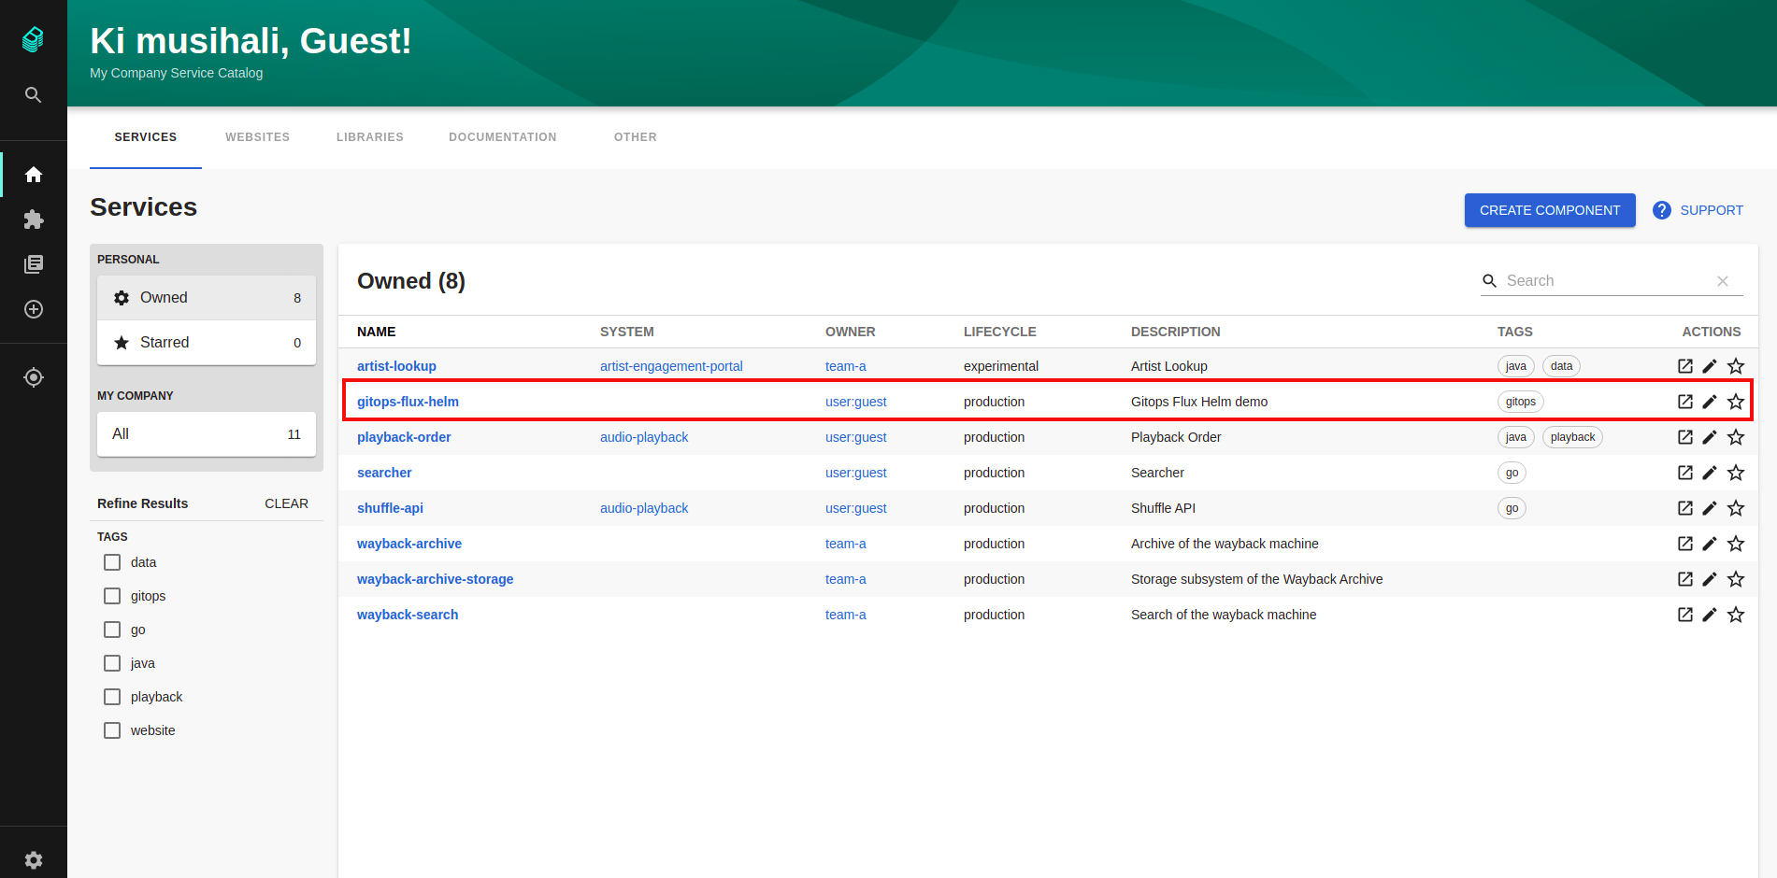Clear the table search with X icon
The height and width of the screenshot is (878, 1777).
[1723, 281]
